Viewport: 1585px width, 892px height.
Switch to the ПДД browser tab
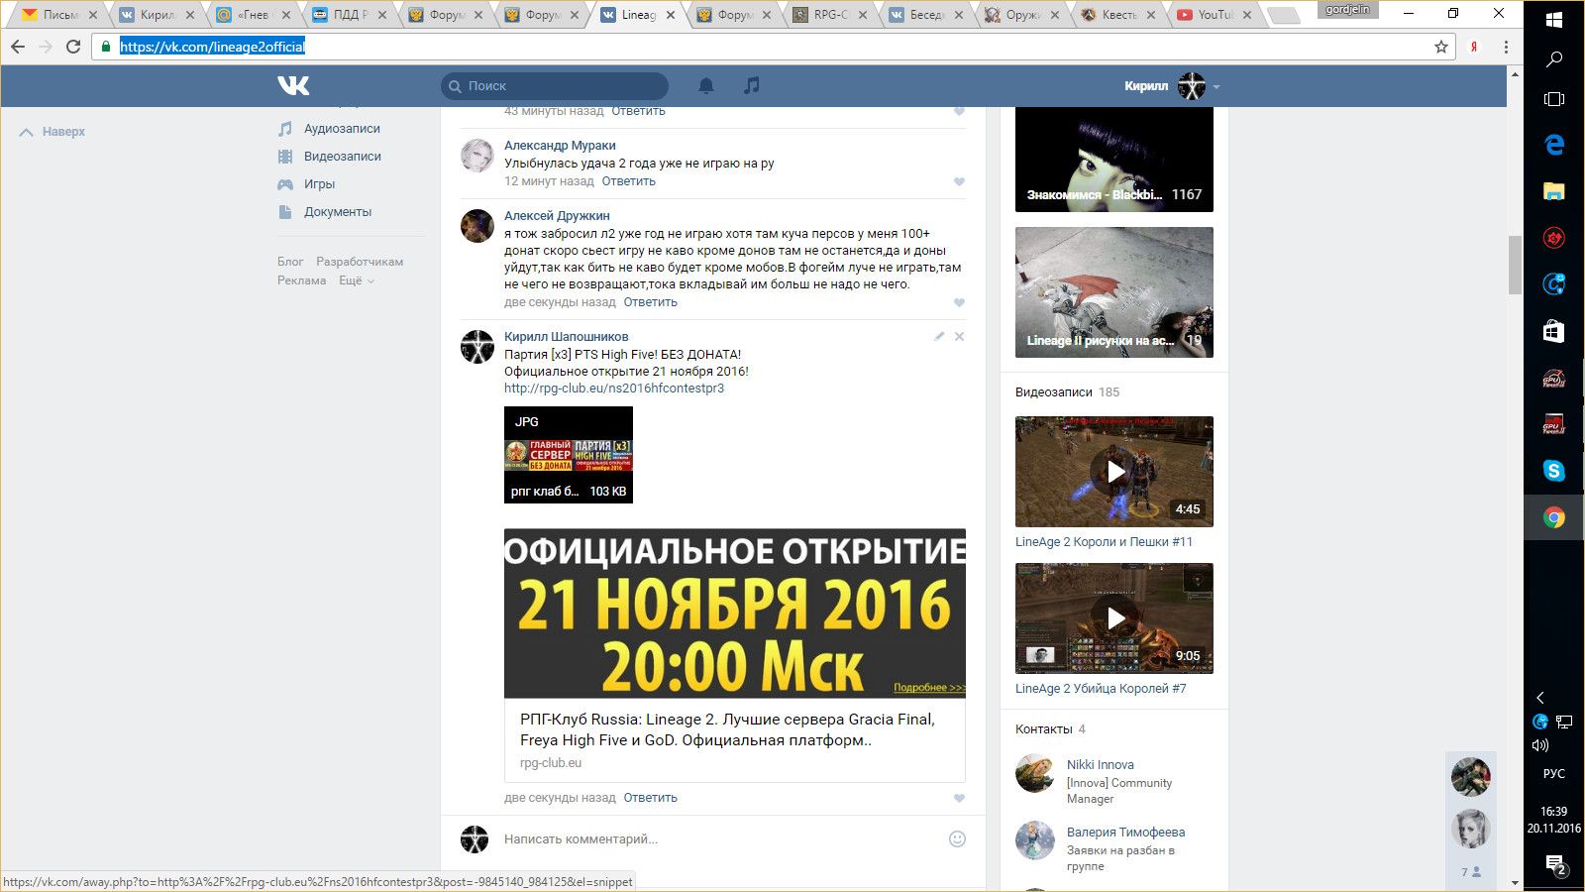point(350,15)
